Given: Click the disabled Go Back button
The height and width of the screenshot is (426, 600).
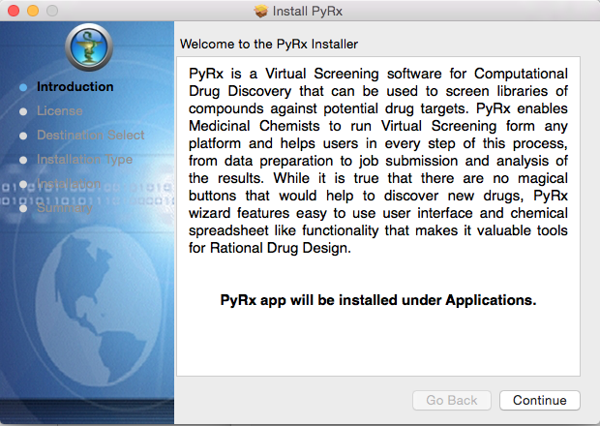Looking at the screenshot, I should click(452, 401).
